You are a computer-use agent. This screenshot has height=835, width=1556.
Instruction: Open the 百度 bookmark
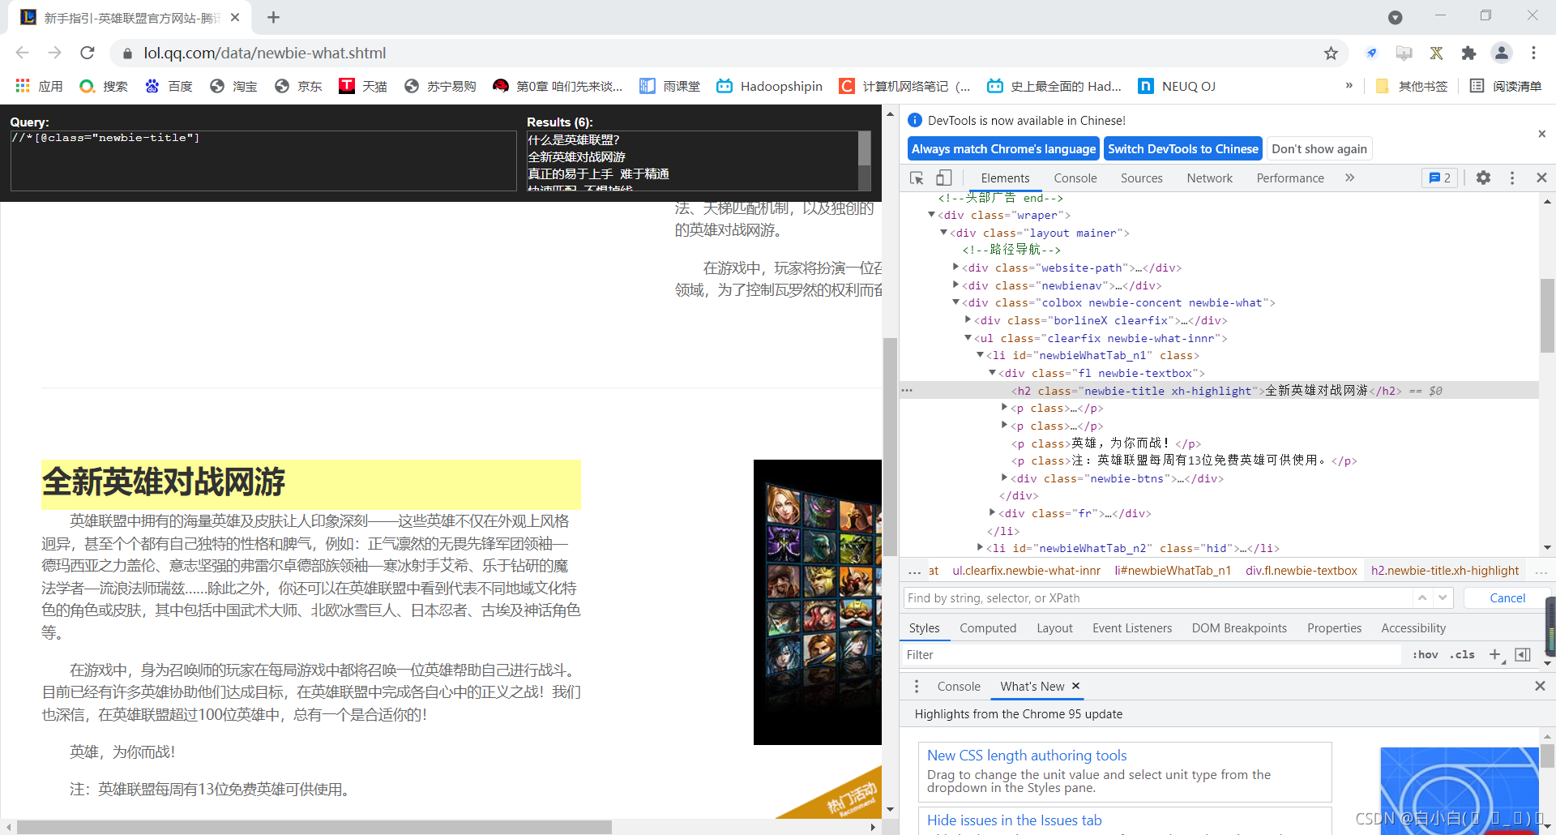169,86
